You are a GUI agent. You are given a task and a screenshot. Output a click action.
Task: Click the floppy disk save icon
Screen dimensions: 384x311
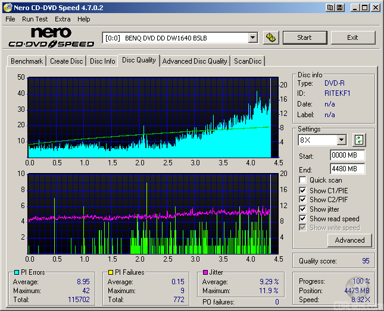point(339,8)
